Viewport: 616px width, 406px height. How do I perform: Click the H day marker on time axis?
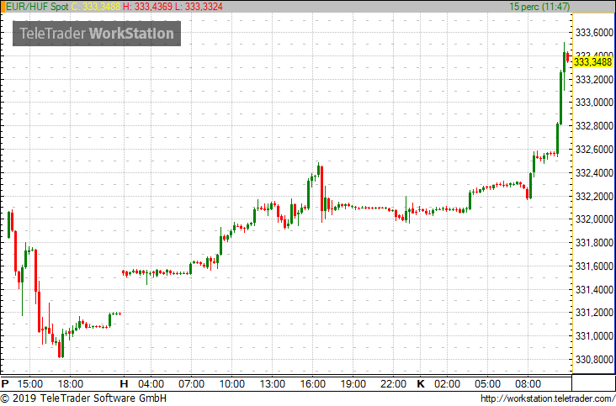click(125, 383)
